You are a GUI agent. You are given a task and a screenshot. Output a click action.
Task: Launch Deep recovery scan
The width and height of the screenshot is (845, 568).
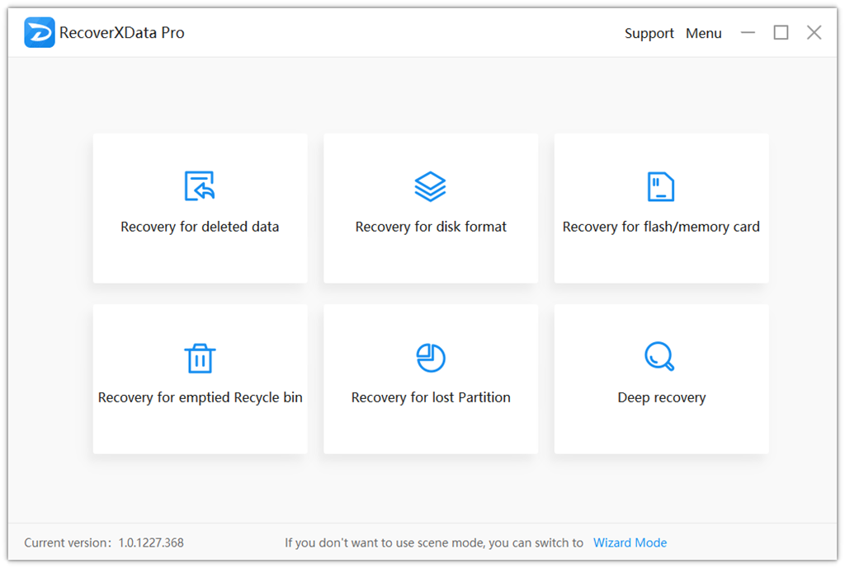pos(661,379)
